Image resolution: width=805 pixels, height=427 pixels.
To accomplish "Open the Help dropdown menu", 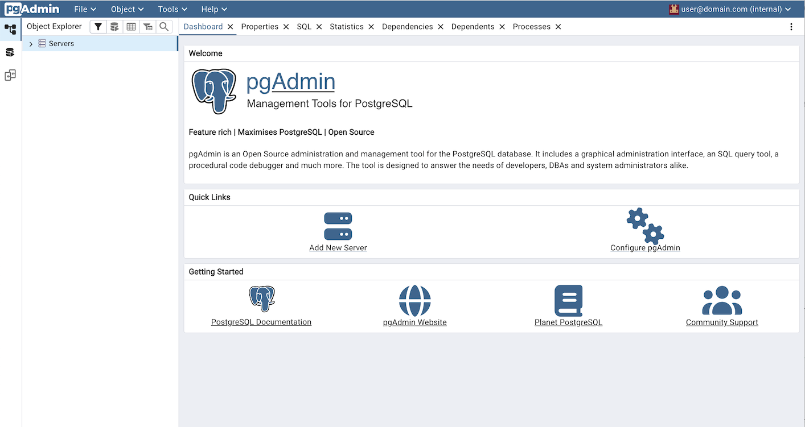I will click(214, 9).
